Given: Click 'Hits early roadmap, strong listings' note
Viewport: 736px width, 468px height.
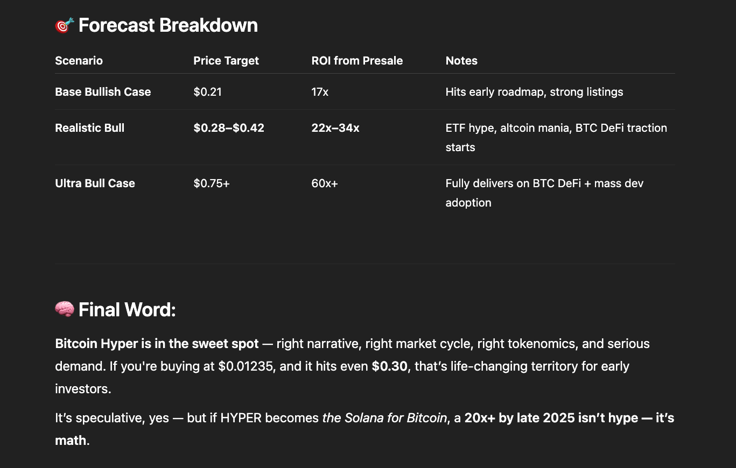Looking at the screenshot, I should [534, 92].
